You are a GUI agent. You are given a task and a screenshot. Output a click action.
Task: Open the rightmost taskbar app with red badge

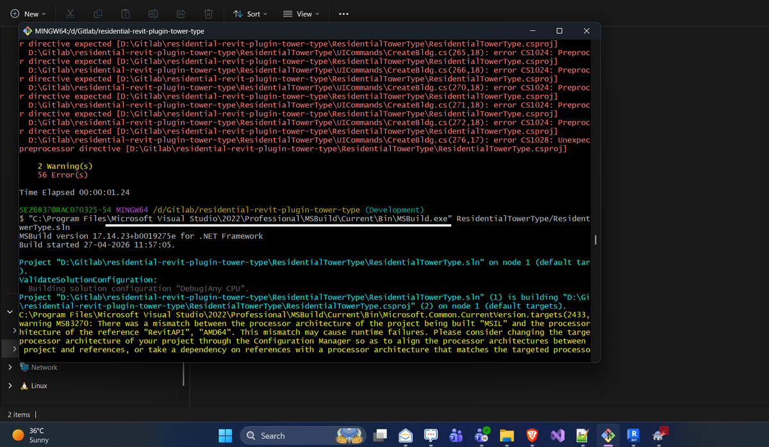(660, 435)
